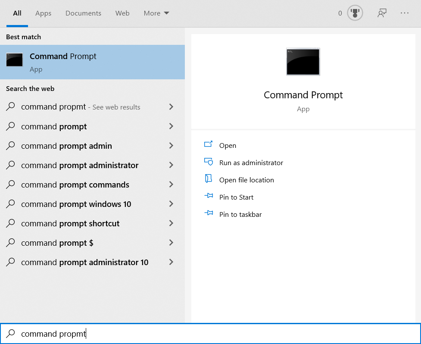
Task: Open the ellipsis options menu
Action: [405, 13]
